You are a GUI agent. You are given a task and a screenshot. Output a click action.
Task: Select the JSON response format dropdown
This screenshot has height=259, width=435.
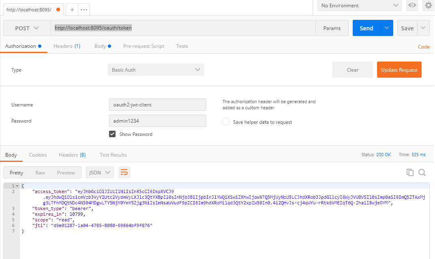(x=99, y=172)
